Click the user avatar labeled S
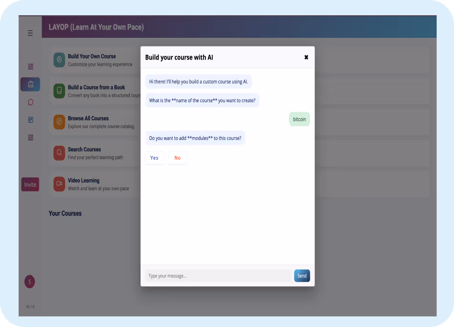Screen dimensions: 454x327 point(30,282)
